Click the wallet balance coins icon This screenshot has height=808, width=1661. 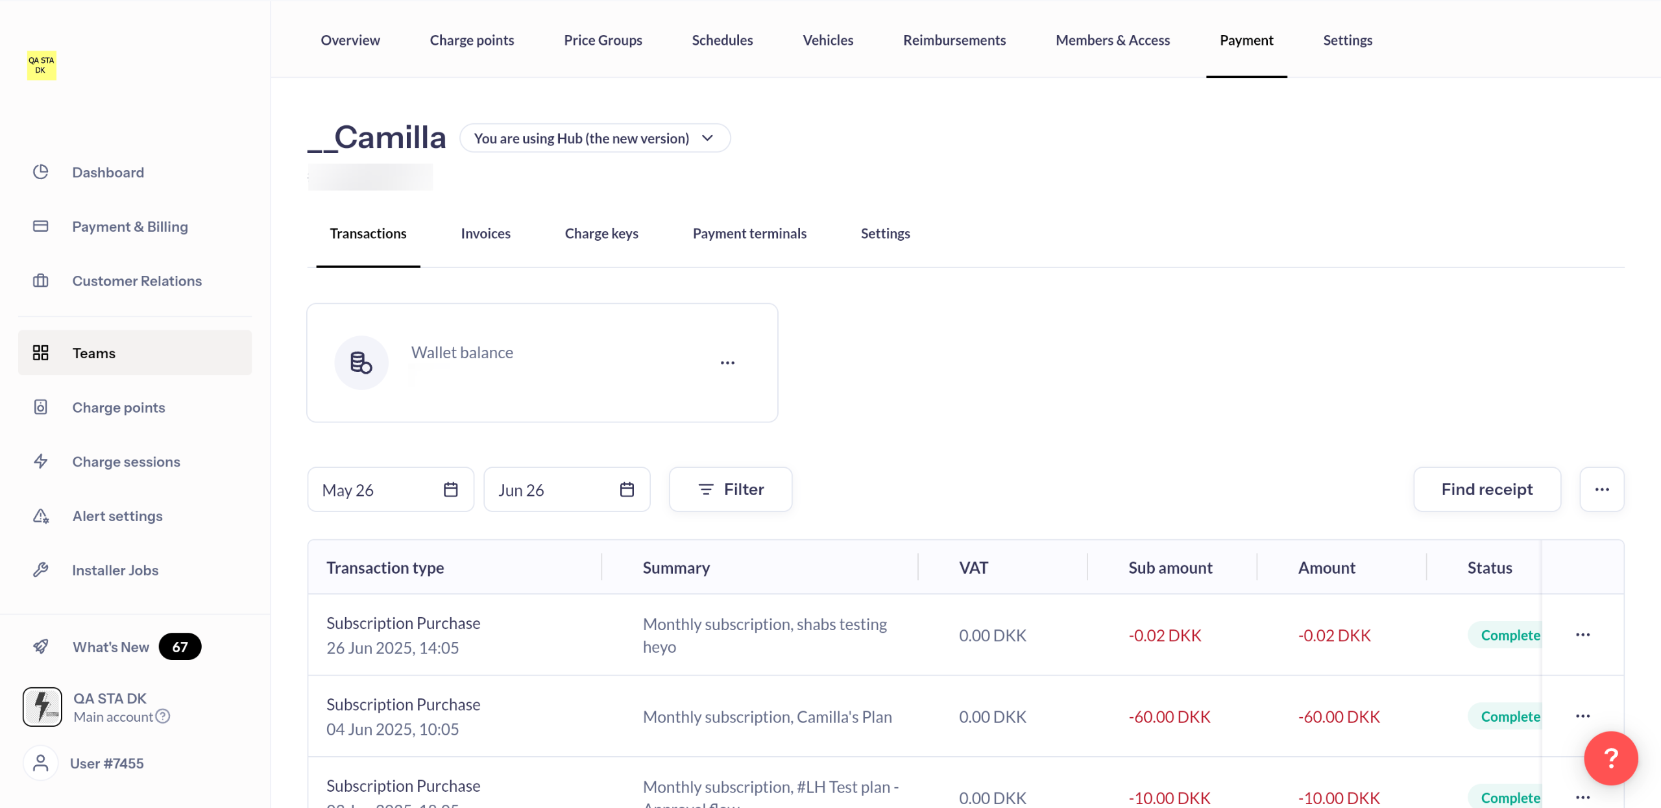click(361, 362)
